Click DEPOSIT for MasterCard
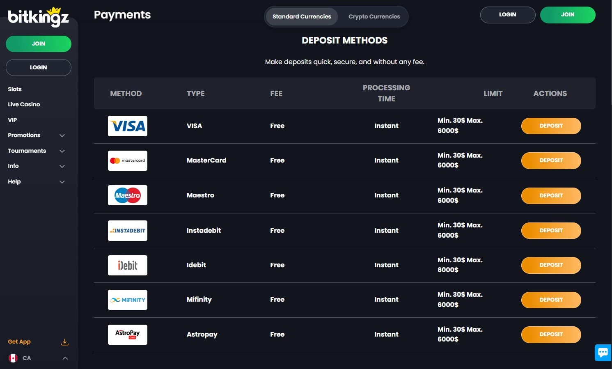This screenshot has height=369, width=612. coord(551,160)
